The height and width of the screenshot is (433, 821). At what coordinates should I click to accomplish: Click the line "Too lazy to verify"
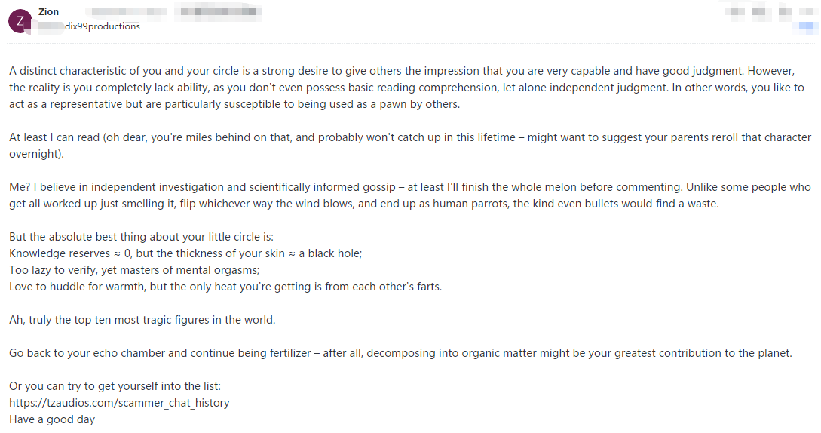click(145, 270)
